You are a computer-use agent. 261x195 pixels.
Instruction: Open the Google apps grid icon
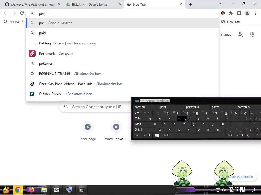point(252,35)
